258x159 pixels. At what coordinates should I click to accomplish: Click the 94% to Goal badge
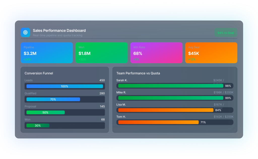tap(226, 33)
